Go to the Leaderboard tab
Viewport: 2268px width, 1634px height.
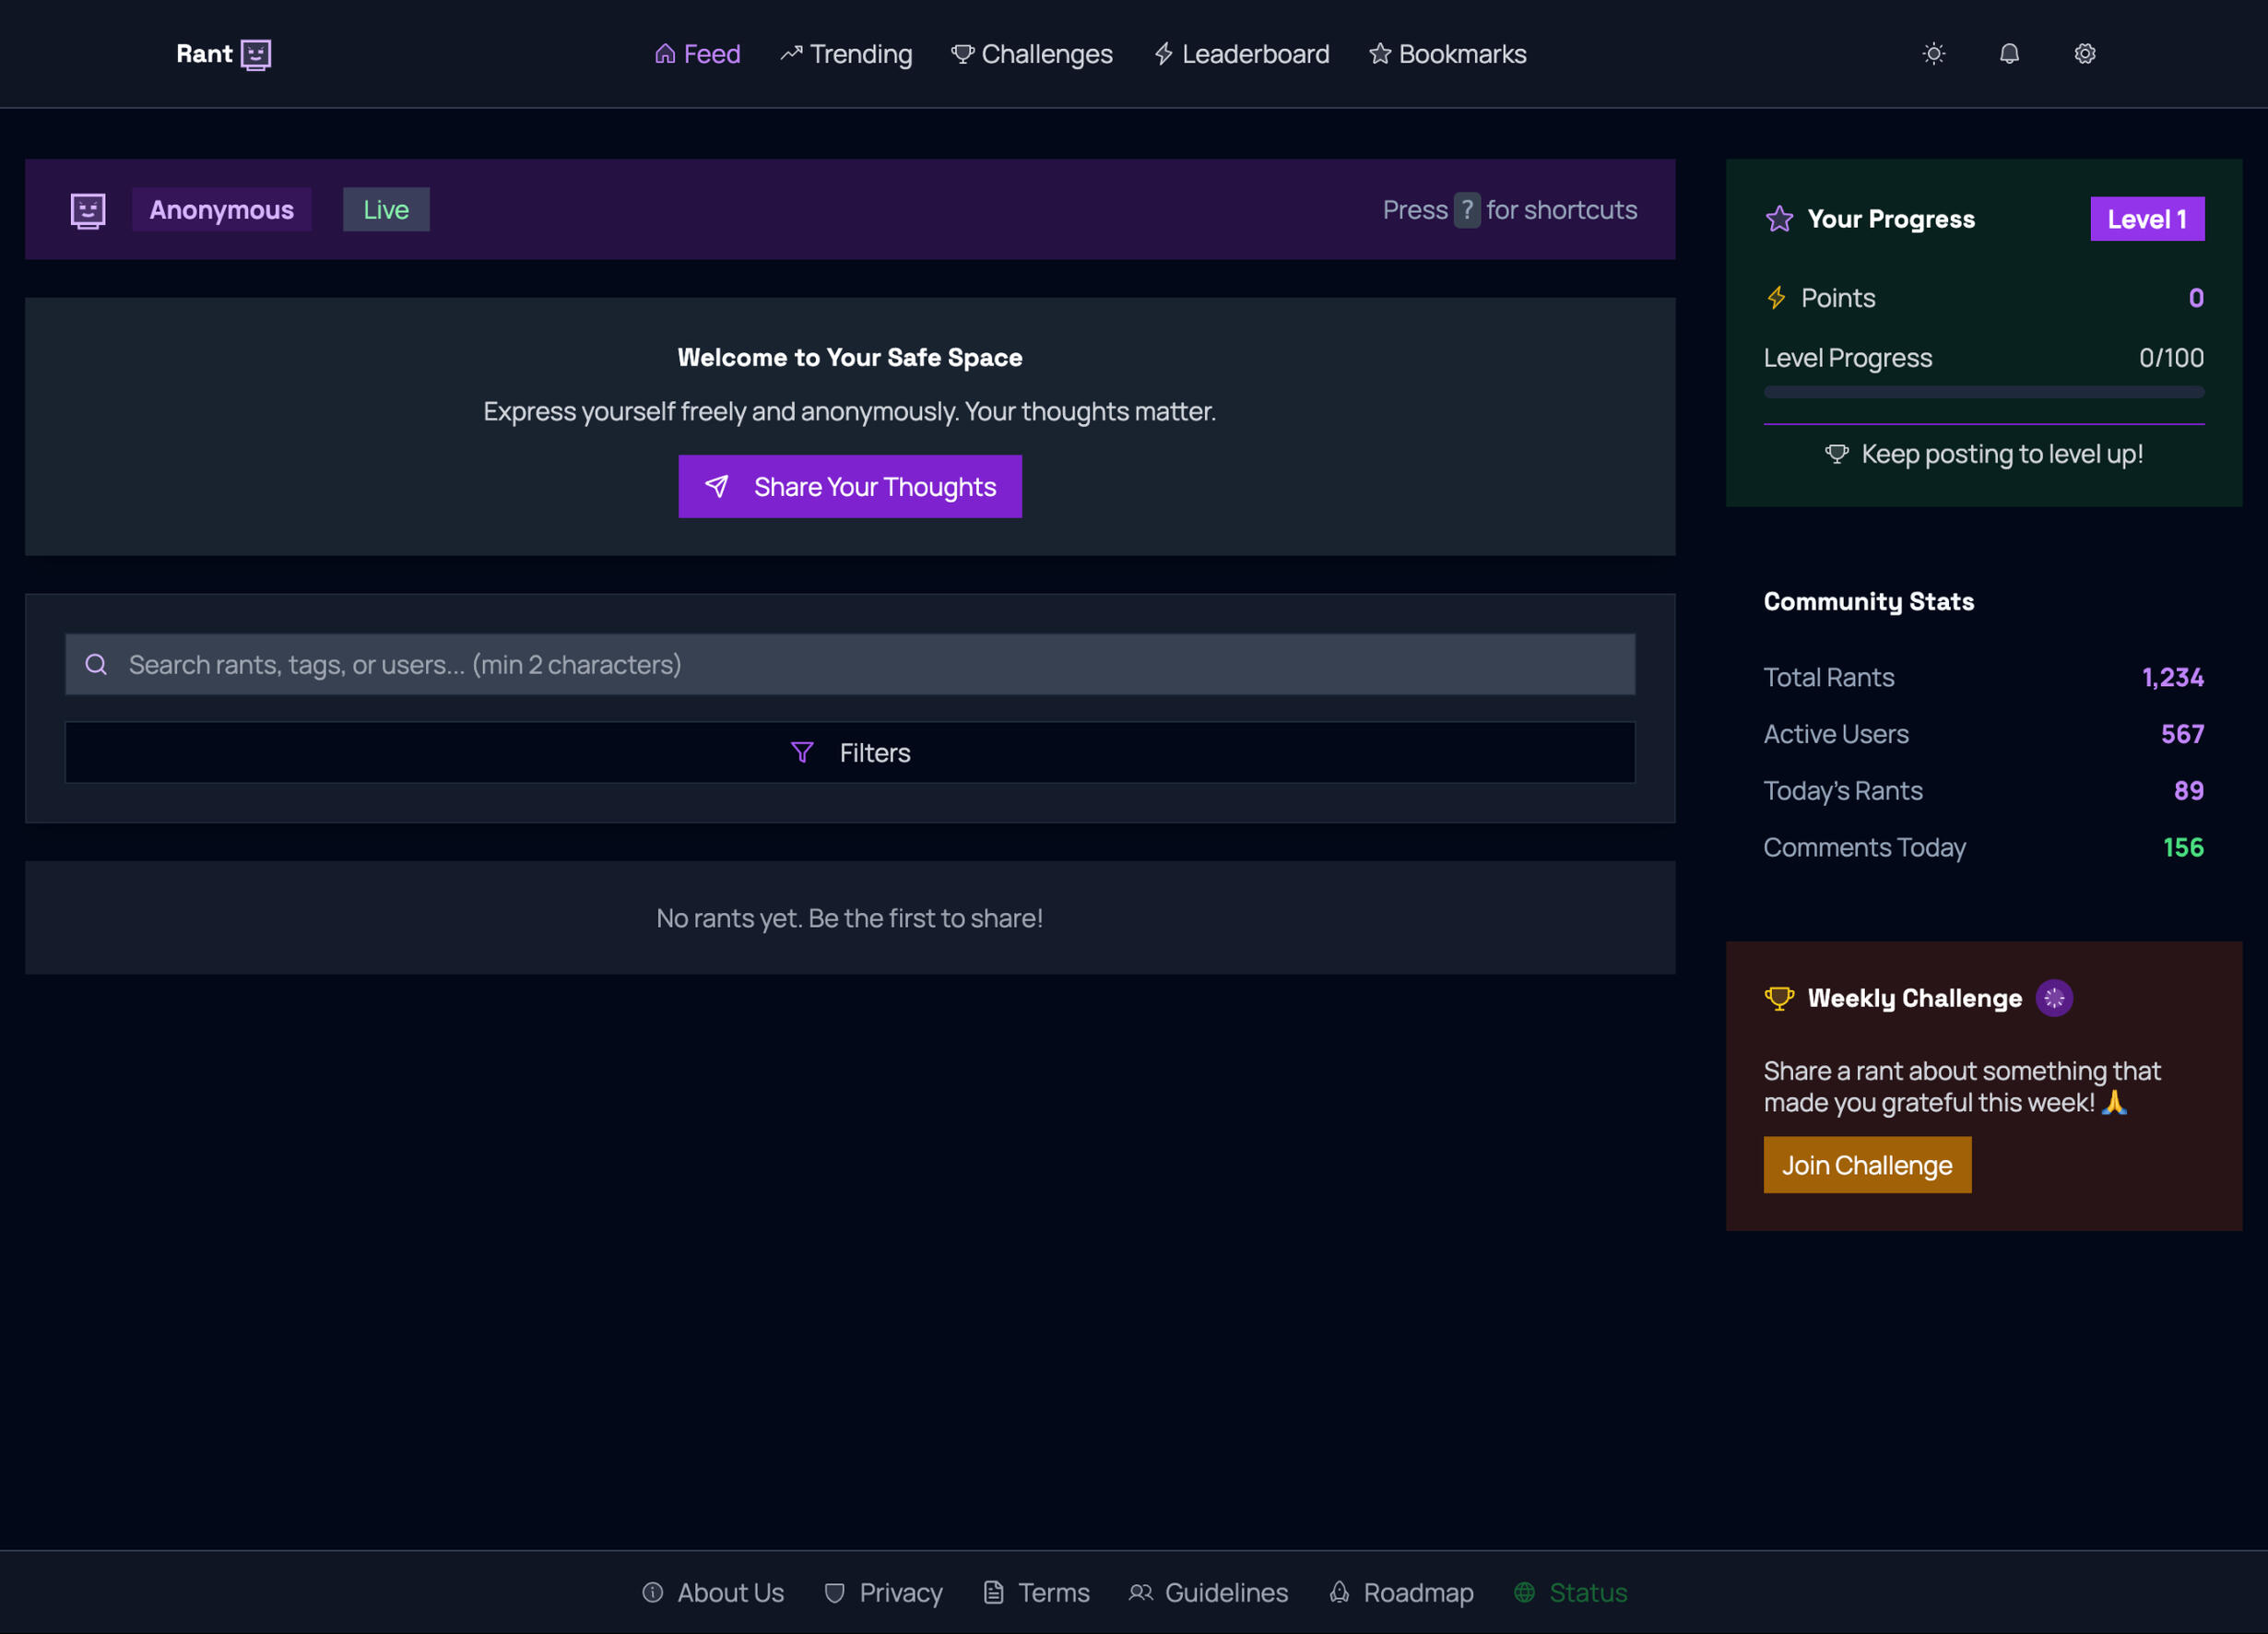click(1241, 54)
